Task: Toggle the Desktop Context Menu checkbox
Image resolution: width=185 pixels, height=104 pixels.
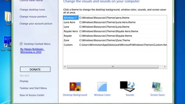Action: click(x=21, y=44)
